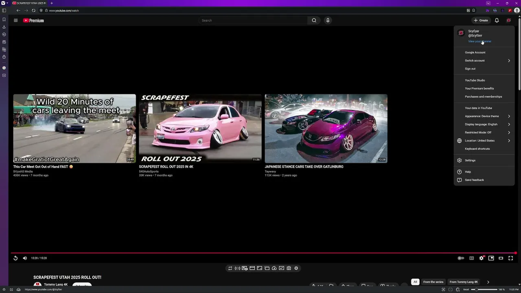Viewport: 521px width, 293px height.
Task: Show more chips with right arrow
Action: (x=488, y=282)
